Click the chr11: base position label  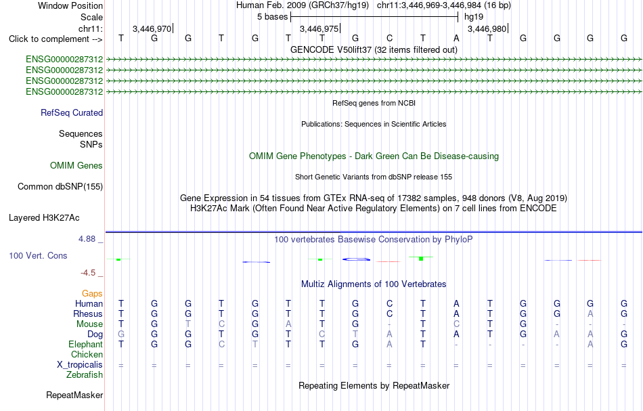pos(91,28)
